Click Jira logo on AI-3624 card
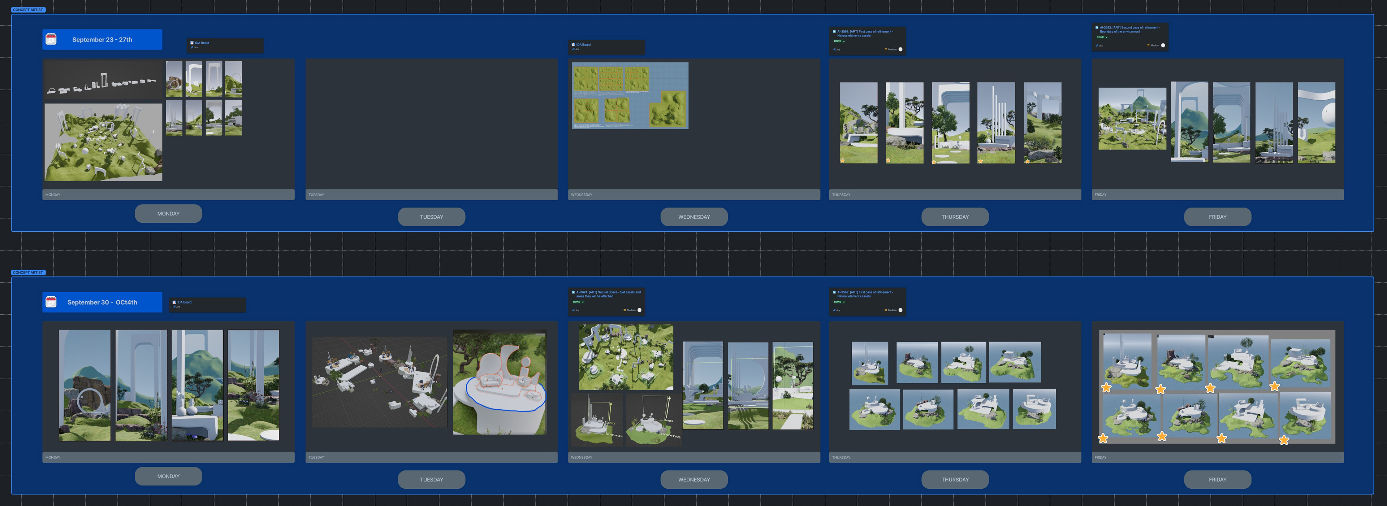 click(574, 310)
